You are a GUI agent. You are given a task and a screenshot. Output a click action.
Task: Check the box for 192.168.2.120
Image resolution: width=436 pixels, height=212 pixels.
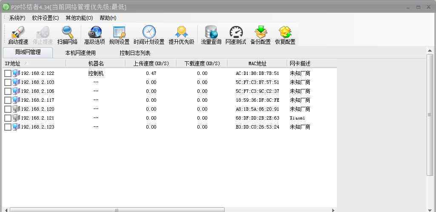[8, 109]
